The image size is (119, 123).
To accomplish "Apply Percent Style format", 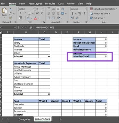I will pyautogui.click(x=80, y=13).
